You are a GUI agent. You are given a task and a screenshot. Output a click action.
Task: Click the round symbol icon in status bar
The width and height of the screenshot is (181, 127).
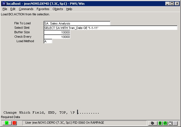pyautogui.click(x=153, y=123)
